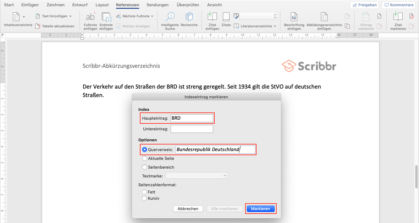Open the Zitate list

[226, 20]
